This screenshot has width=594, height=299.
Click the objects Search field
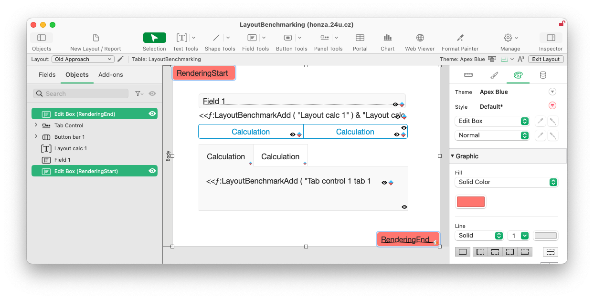(x=80, y=94)
